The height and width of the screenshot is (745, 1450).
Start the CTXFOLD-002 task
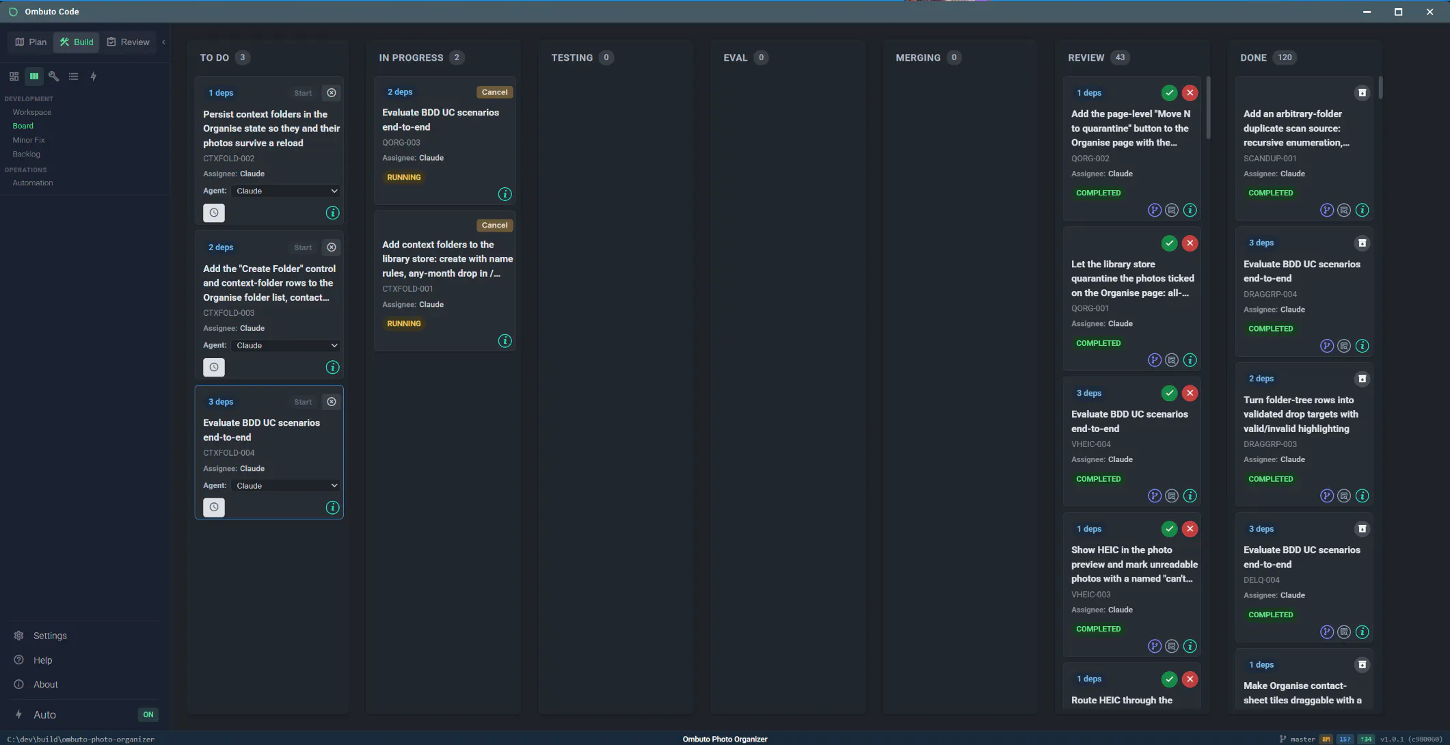click(x=303, y=93)
